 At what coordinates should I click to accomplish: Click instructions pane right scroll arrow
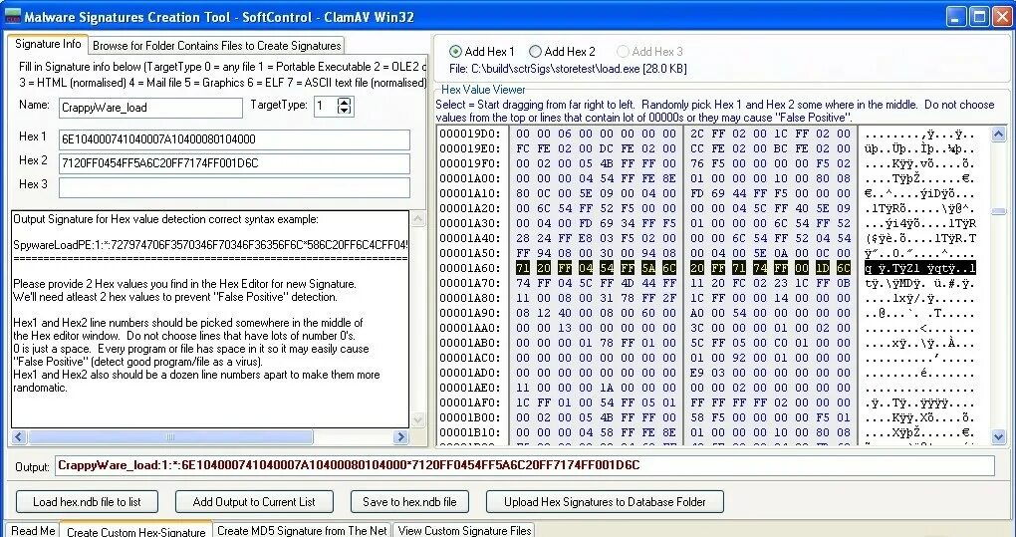coord(400,437)
